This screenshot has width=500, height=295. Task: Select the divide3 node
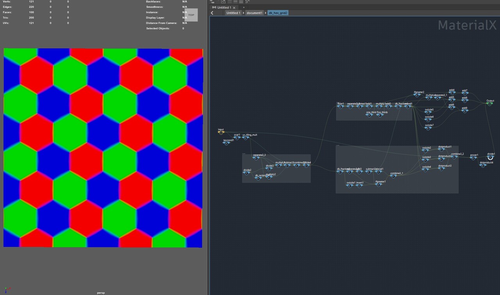pos(269,169)
